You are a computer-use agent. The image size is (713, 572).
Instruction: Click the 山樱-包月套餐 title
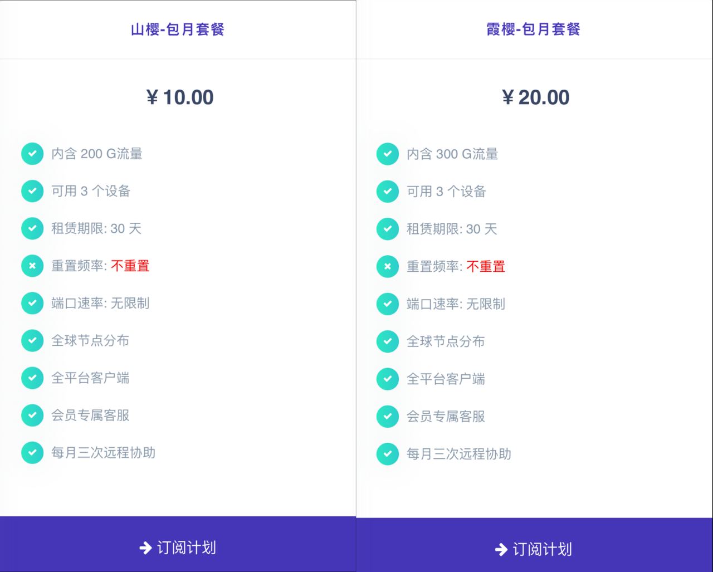point(178,29)
